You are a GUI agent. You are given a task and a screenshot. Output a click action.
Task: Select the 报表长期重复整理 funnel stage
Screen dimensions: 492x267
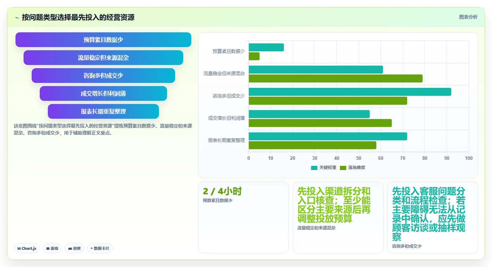103,111
